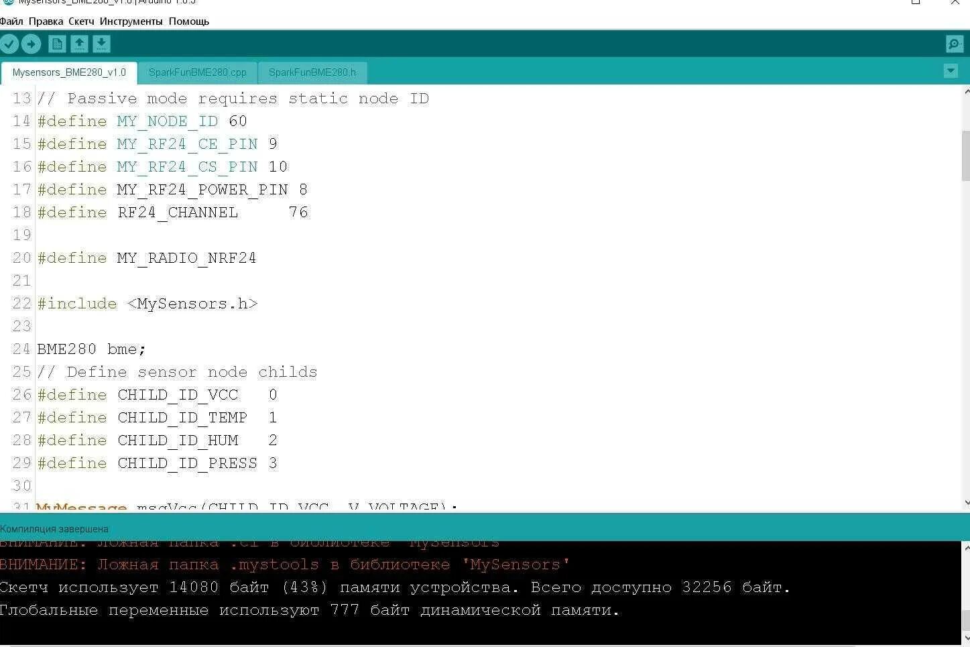
Task: Click the console scrollbar up arrow
Action: point(966,547)
